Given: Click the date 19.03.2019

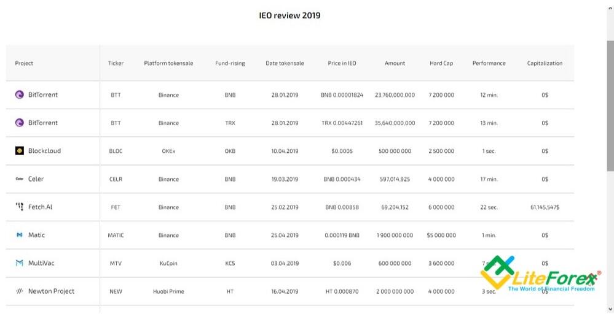Looking at the screenshot, I should (x=285, y=179).
